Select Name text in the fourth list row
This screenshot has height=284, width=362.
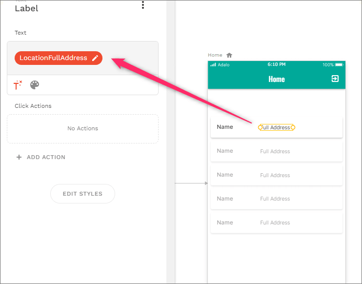[225, 199]
